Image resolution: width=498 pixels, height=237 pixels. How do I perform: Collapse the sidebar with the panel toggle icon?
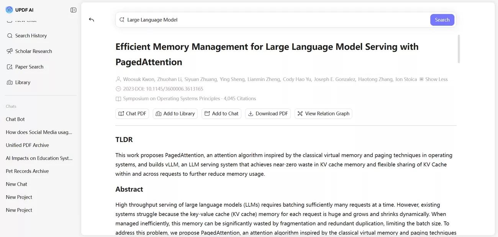tap(74, 10)
